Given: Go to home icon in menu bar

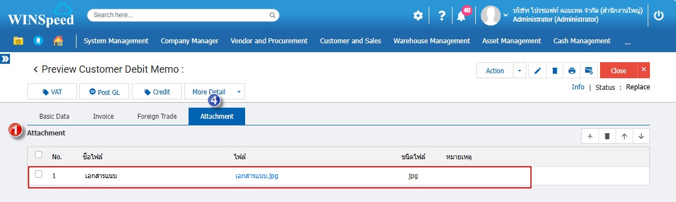Looking at the screenshot, I should [x=58, y=41].
